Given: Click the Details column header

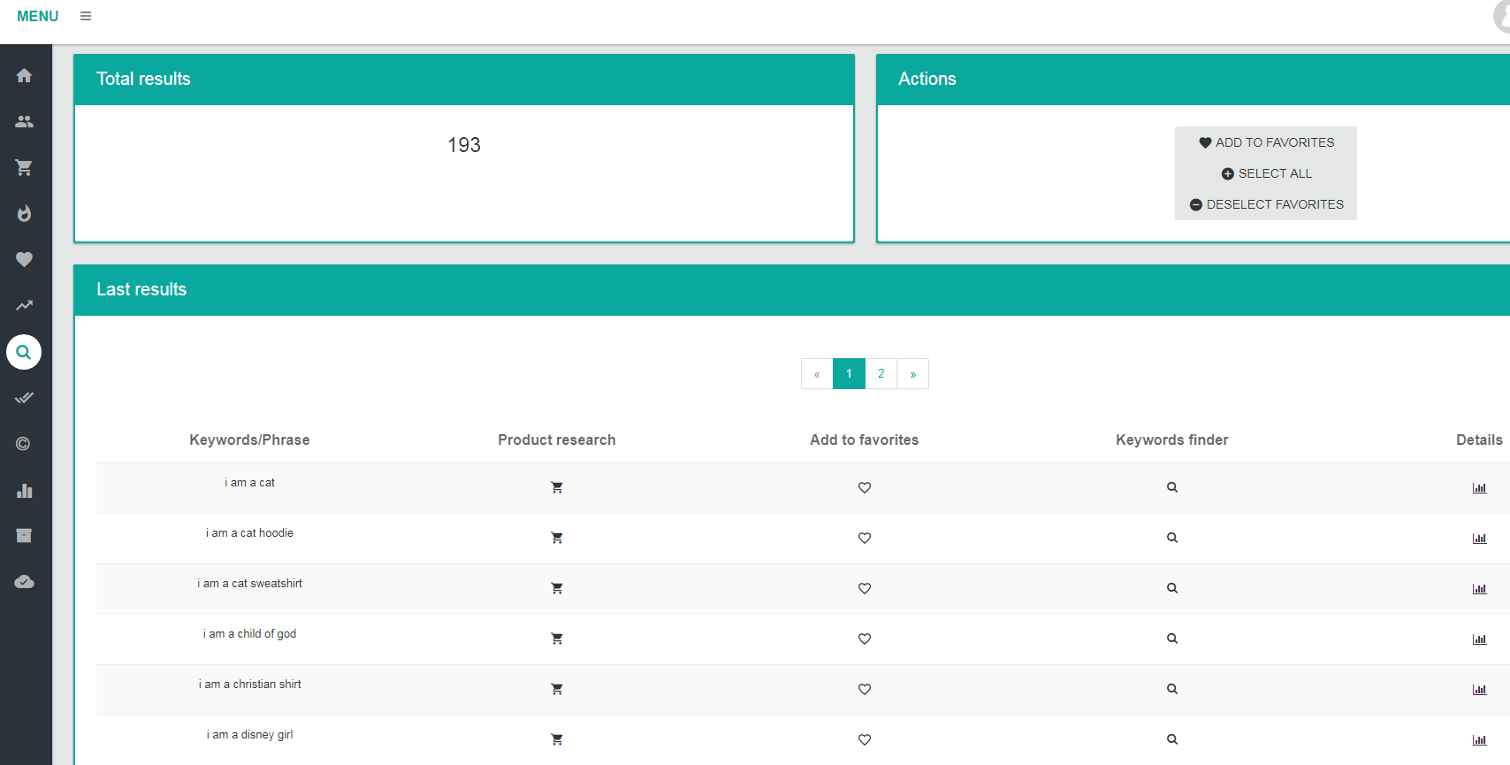Looking at the screenshot, I should (1479, 440).
